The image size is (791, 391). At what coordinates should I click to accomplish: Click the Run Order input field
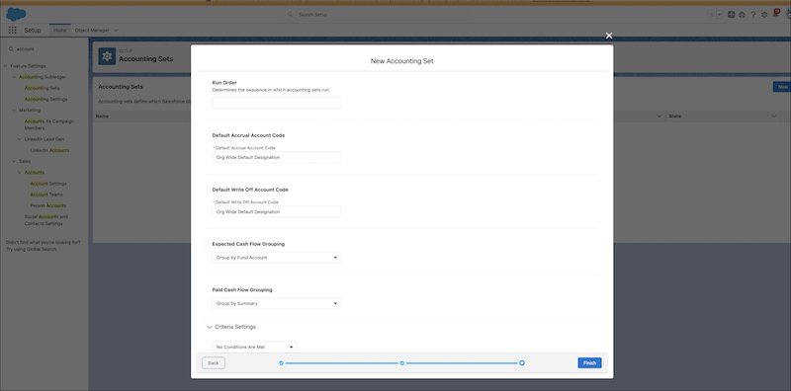click(x=277, y=103)
